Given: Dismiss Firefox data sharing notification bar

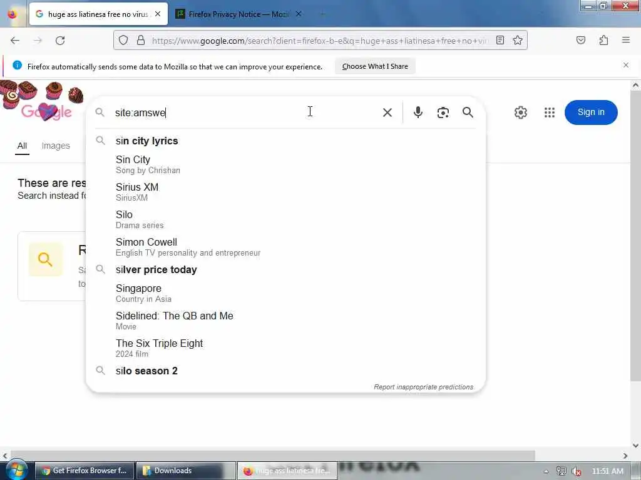Looking at the screenshot, I should pos(626,65).
